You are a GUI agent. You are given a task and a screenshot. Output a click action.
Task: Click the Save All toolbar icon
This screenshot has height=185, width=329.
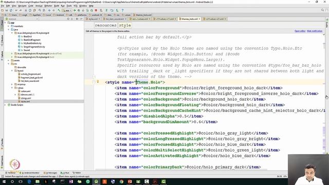click(7, 10)
